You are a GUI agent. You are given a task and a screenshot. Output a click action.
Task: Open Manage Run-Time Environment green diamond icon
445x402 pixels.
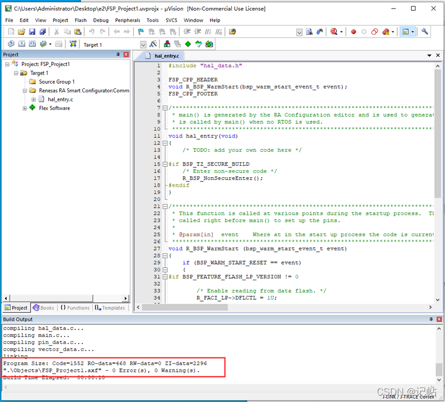pyautogui.click(x=188, y=43)
